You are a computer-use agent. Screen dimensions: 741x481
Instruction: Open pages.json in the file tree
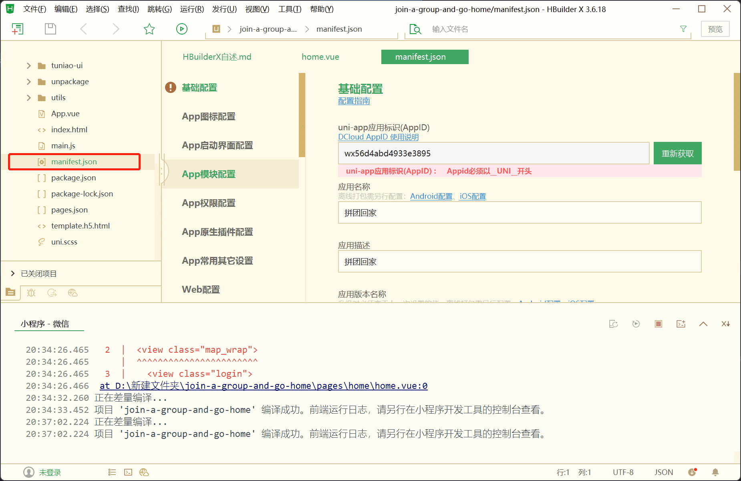coord(69,210)
